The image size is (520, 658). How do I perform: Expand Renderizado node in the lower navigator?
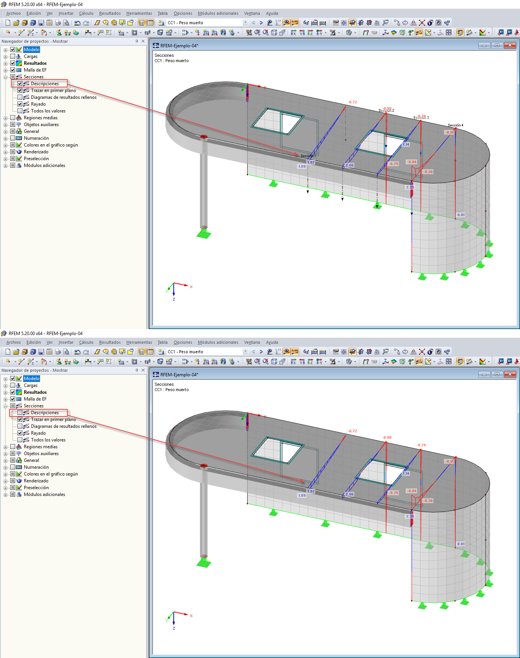[x=6, y=481]
